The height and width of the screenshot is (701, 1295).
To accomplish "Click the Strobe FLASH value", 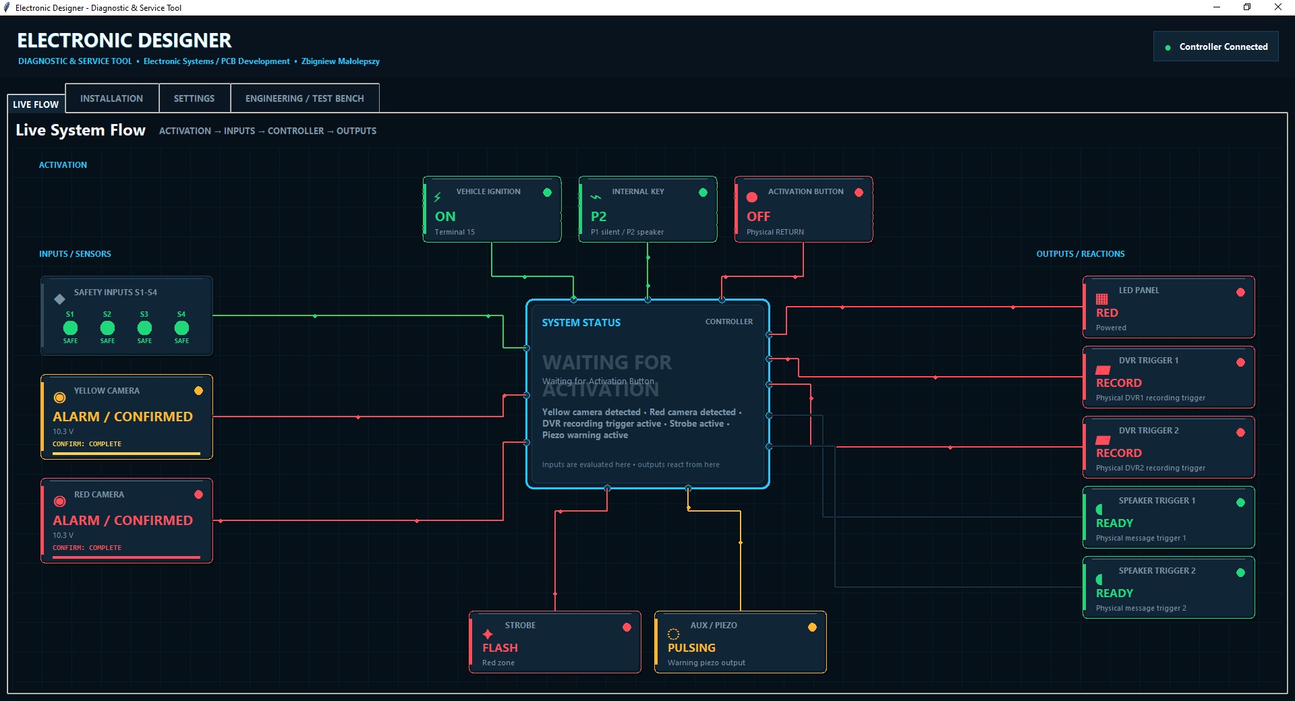I will pos(500,648).
